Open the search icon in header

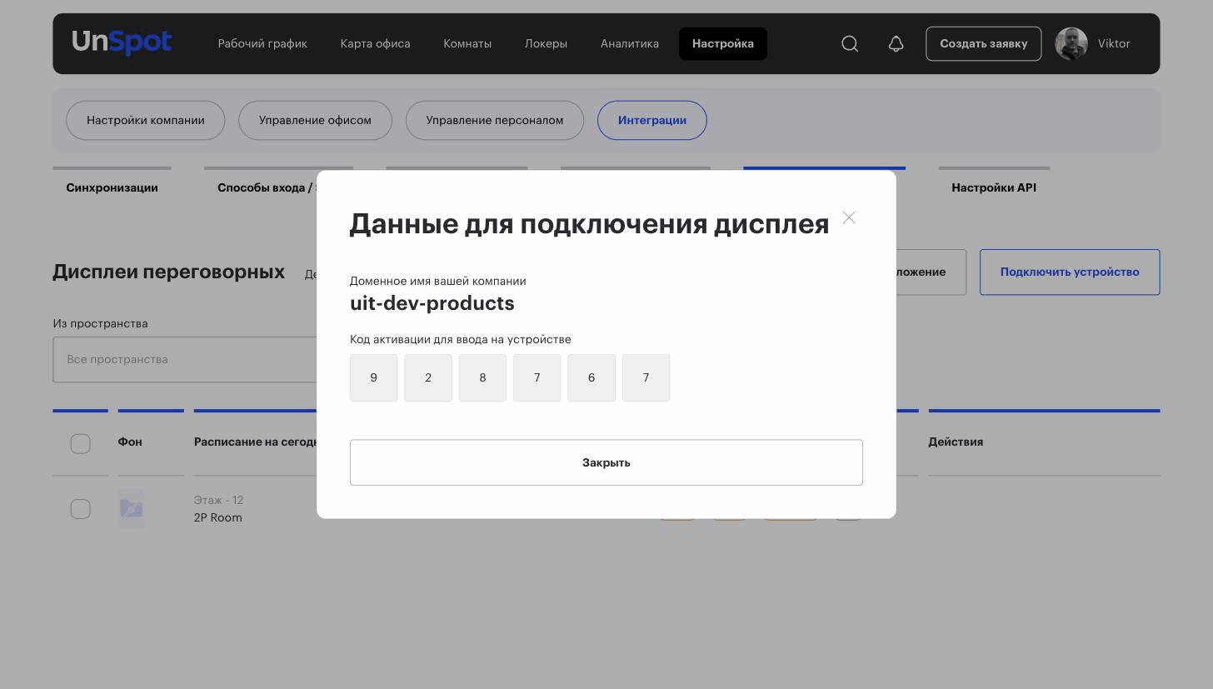850,43
